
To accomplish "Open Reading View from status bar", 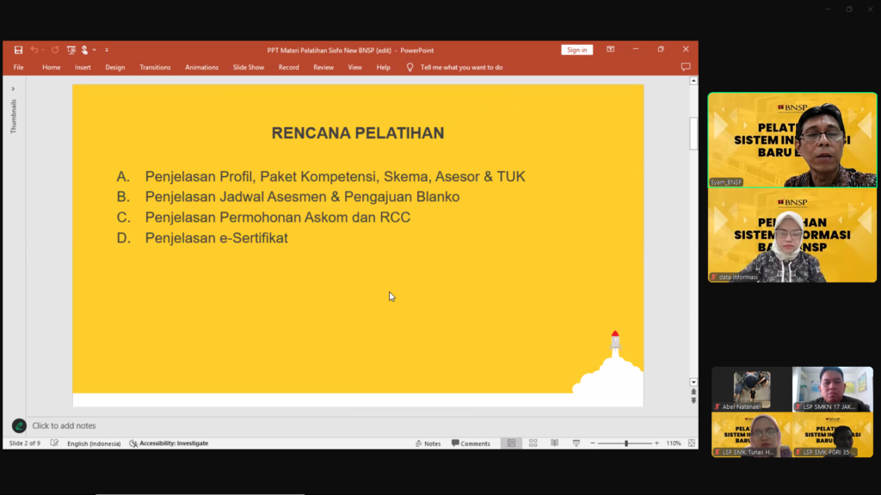I will pyautogui.click(x=554, y=443).
